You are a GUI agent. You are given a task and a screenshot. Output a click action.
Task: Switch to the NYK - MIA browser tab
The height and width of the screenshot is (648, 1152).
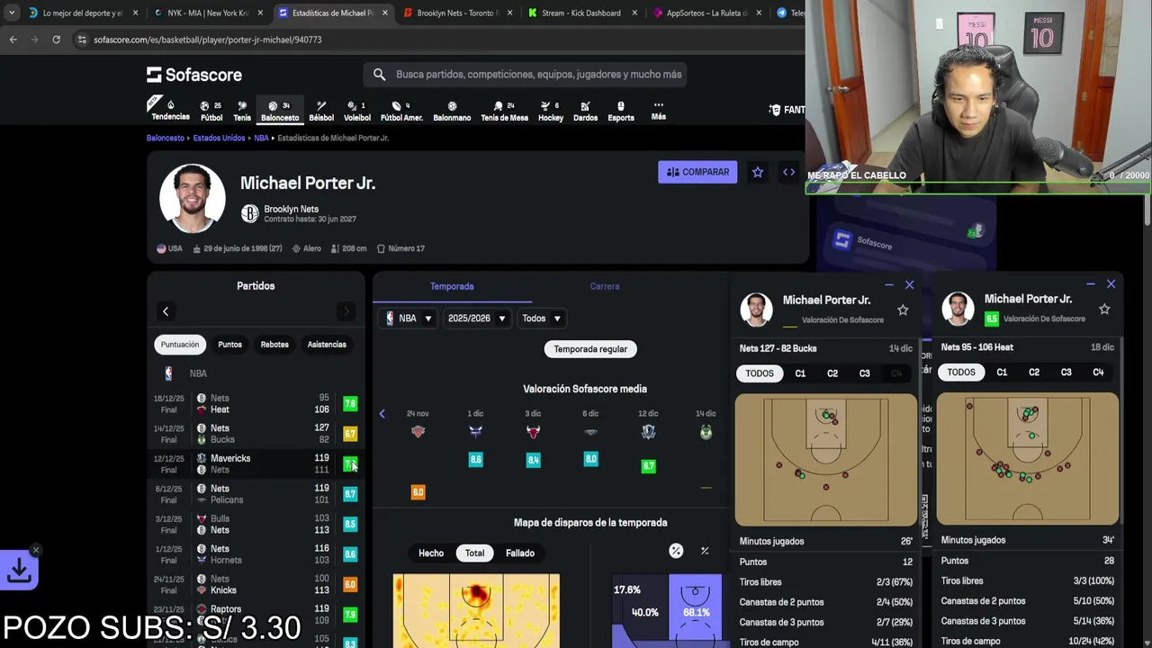click(207, 13)
